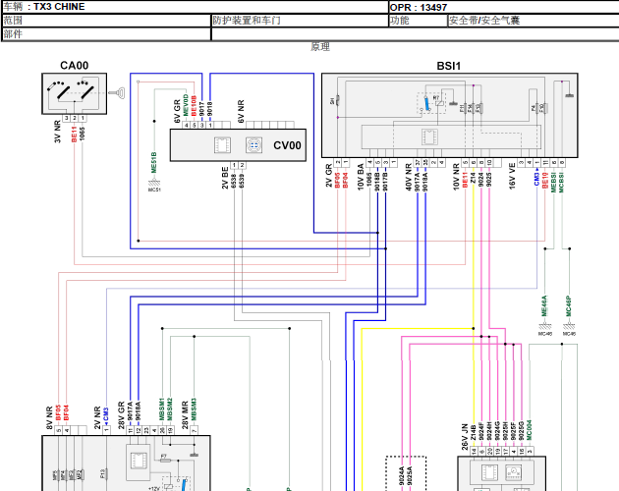Click the MCBSI wire label
This screenshot has width=619, height=491.
pos(561,183)
